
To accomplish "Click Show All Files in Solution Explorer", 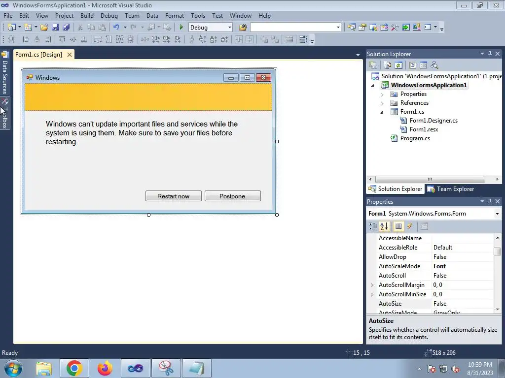I will (x=388, y=65).
